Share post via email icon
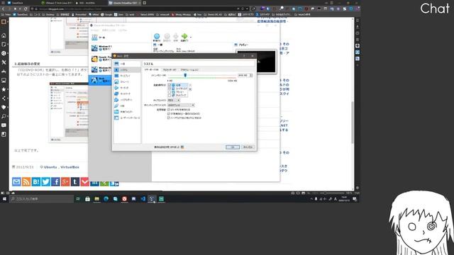Viewport: 454px width, 255px height. [16, 182]
